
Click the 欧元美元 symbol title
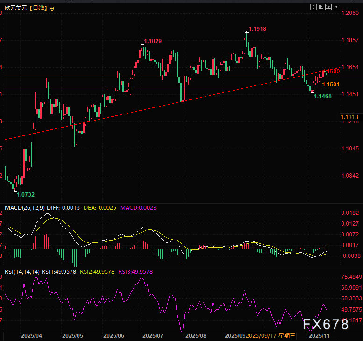coord(14,8)
